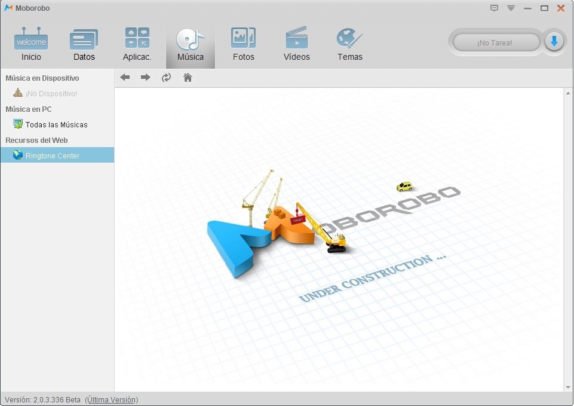Image resolution: width=574 pixels, height=406 pixels.
Task: Refresh the page with reload icon
Action: coord(166,77)
